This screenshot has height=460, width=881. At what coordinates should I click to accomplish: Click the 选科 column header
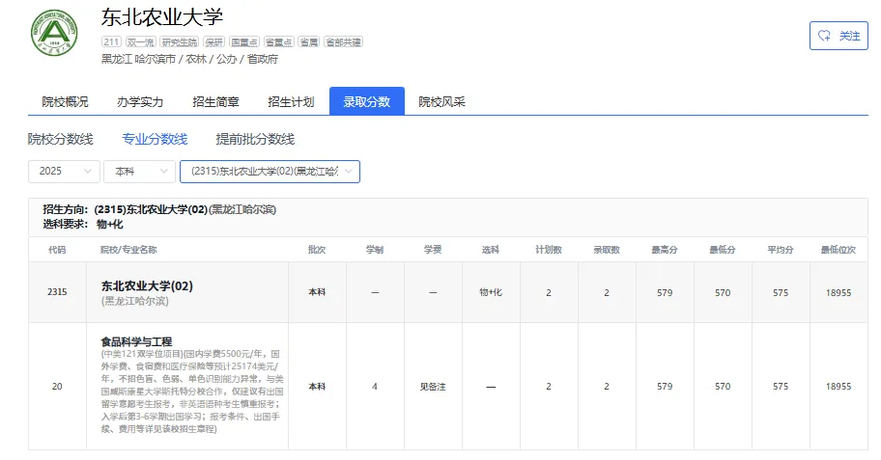tap(491, 250)
